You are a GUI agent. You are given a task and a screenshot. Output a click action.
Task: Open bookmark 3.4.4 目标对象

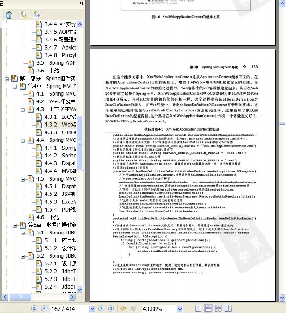pyautogui.click(x=60, y=24)
